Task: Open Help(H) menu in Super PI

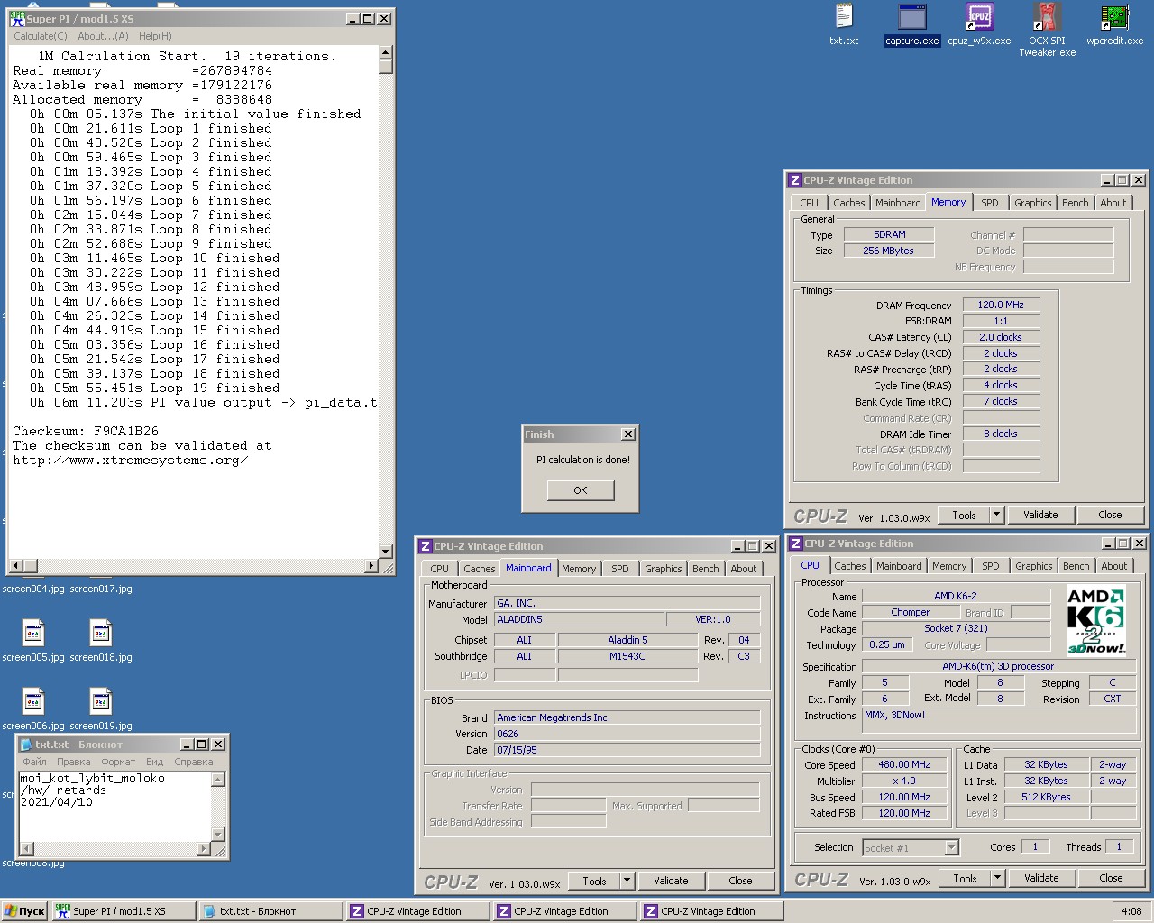Action: tap(155, 36)
